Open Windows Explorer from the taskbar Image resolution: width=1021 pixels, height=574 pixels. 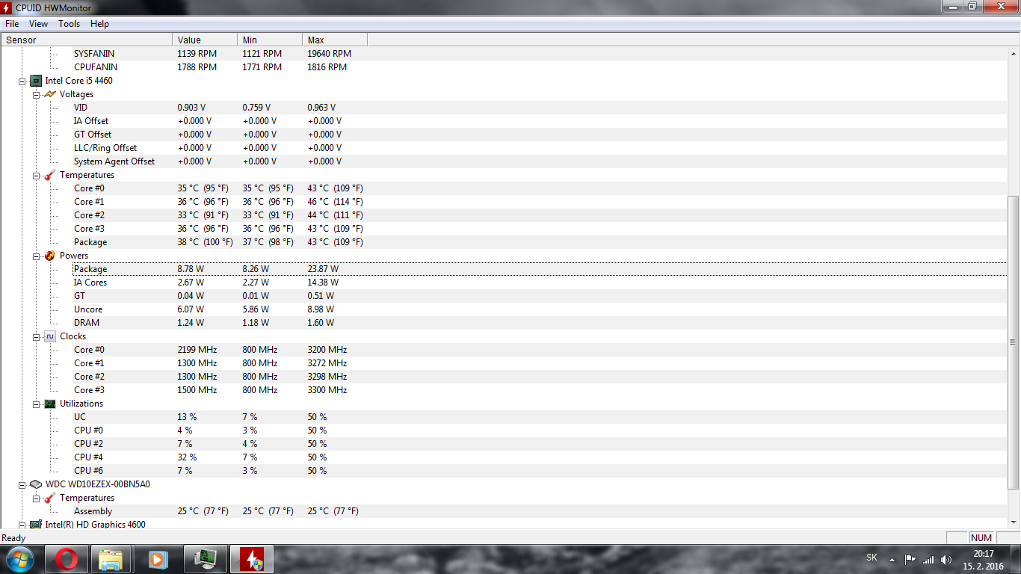coord(111,559)
